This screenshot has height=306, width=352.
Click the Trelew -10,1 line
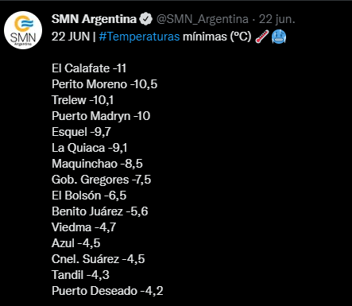click(x=83, y=100)
